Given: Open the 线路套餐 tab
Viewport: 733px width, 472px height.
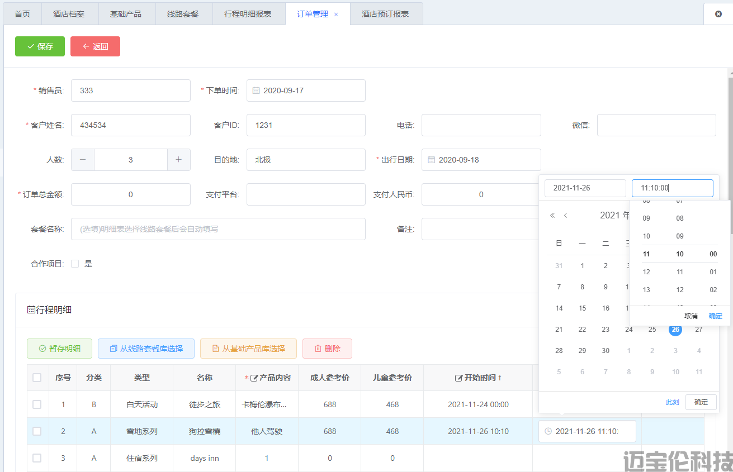Looking at the screenshot, I should point(183,14).
